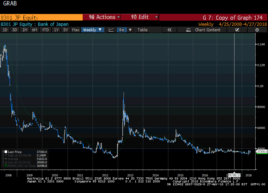Click the double left arrow collapse icon
The width and height of the screenshot is (268, 193).
tap(169, 30)
